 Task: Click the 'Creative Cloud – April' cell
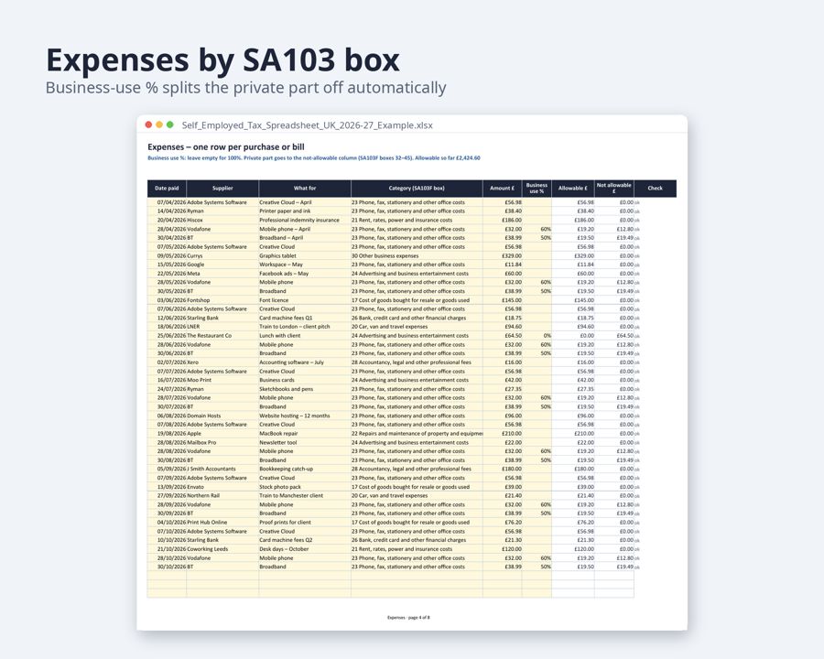tap(305, 202)
